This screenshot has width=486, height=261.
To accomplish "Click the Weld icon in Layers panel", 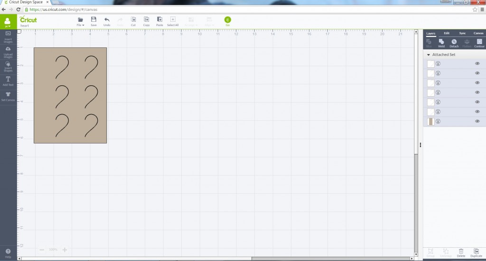I will tap(441, 43).
